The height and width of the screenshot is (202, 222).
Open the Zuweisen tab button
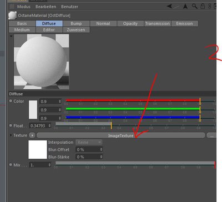coord(76,29)
